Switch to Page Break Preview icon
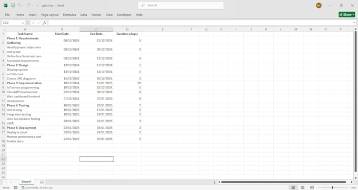This screenshot has height=190, width=358. 312,187
